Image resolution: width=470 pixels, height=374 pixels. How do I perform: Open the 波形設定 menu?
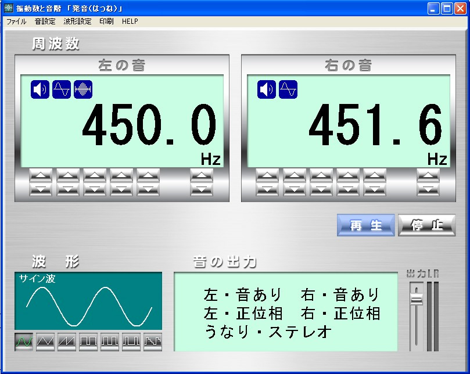77,21
